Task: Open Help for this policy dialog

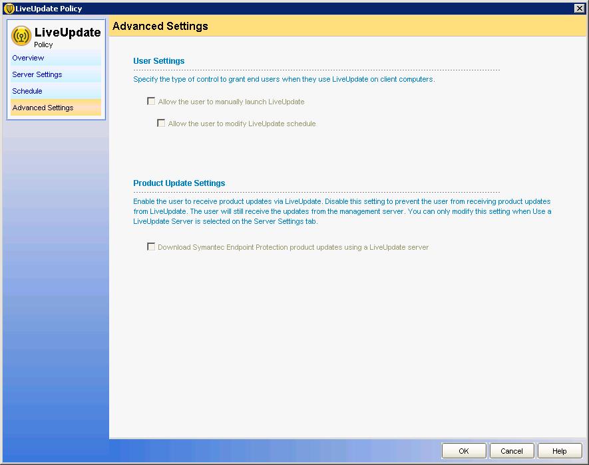Action: (560, 451)
